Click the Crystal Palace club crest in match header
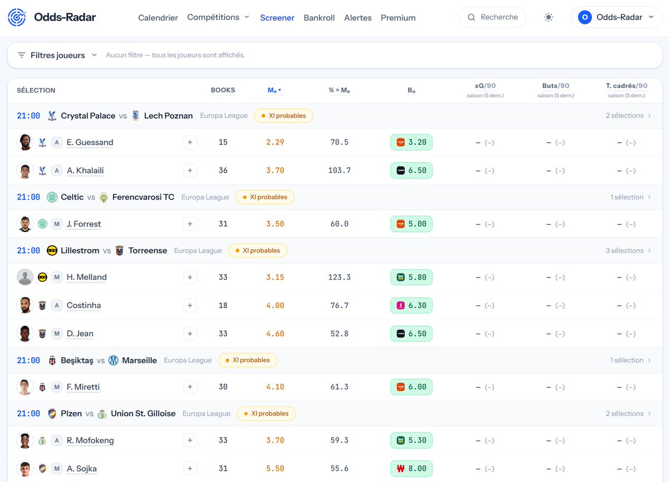669x482 pixels. (52, 116)
